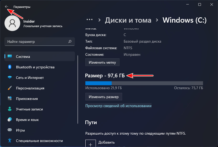Open Персонализация via brush icon
The image size is (218, 147).
pyautogui.click(x=10, y=88)
